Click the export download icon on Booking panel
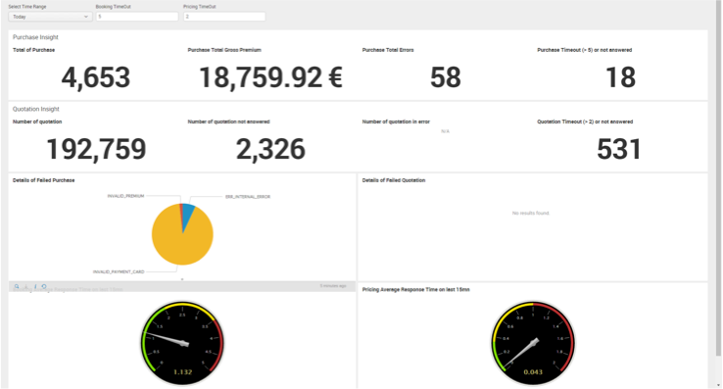Screen dimensions: 723x389 (x=25, y=286)
